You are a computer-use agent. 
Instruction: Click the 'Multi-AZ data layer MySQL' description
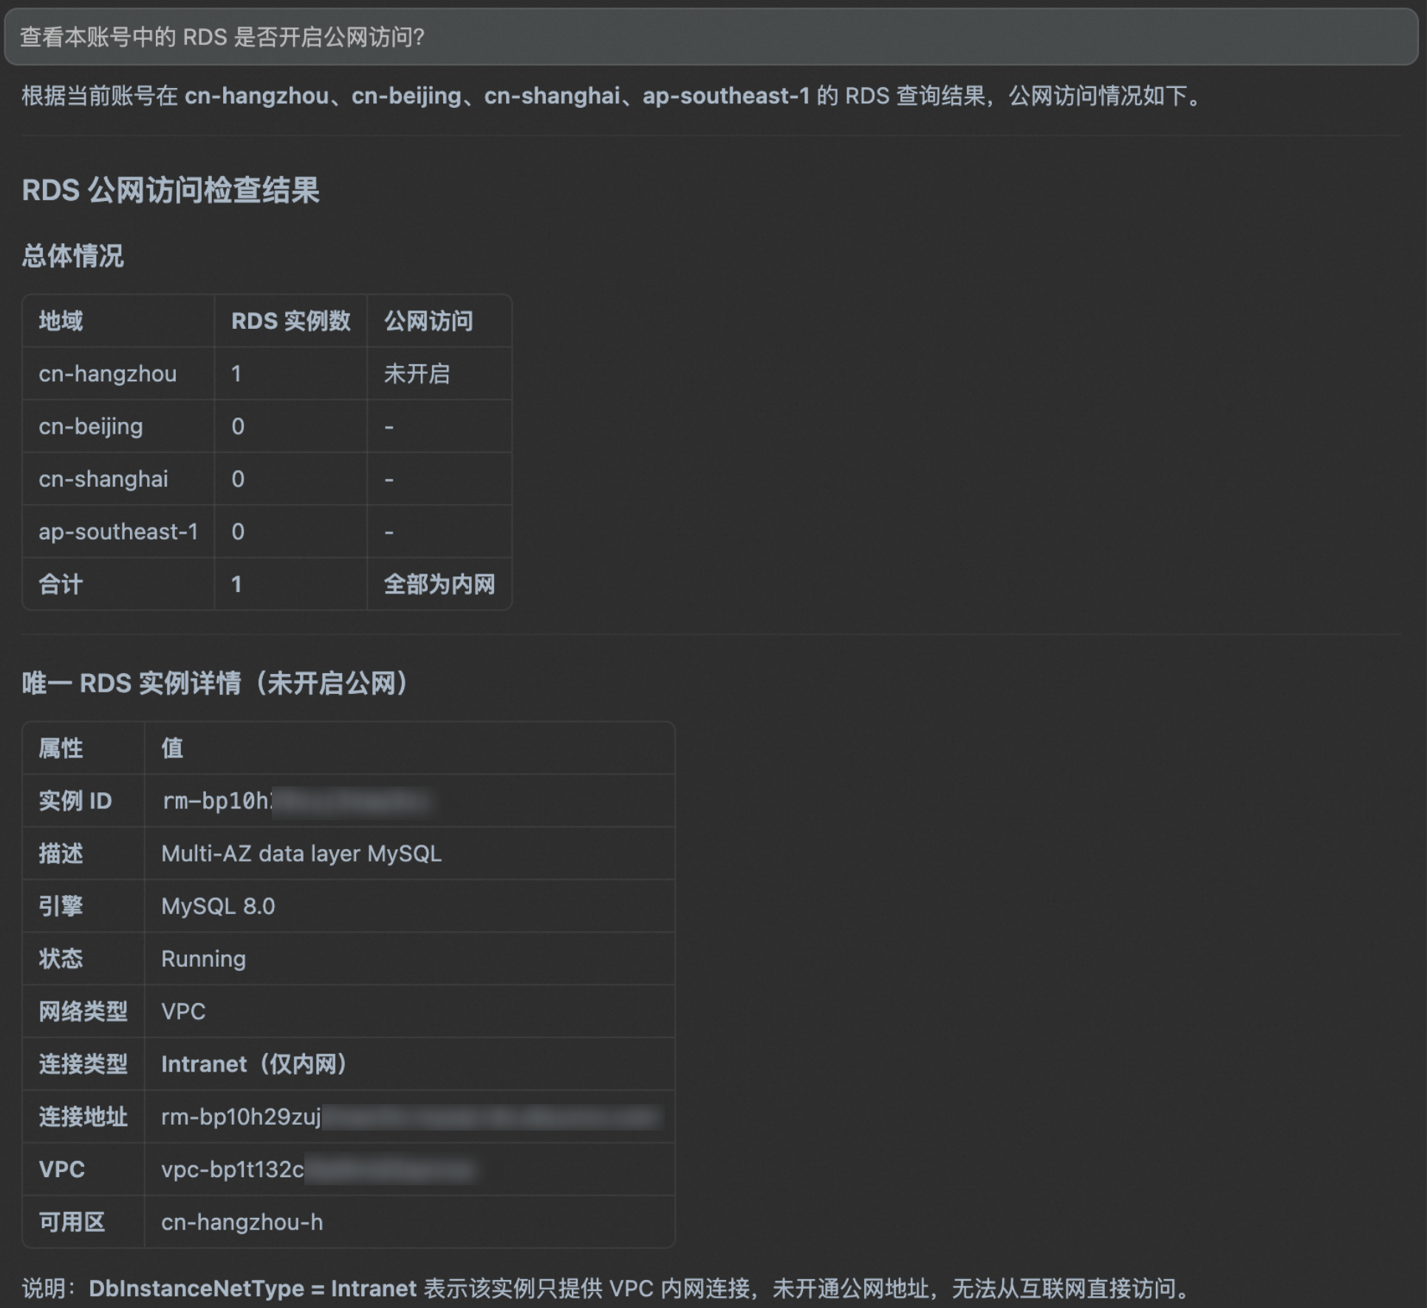pyautogui.click(x=301, y=854)
